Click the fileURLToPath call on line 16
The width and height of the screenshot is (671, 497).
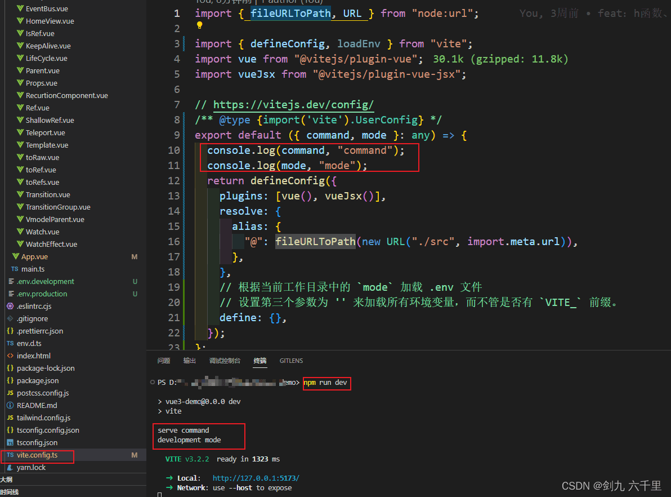coord(315,242)
